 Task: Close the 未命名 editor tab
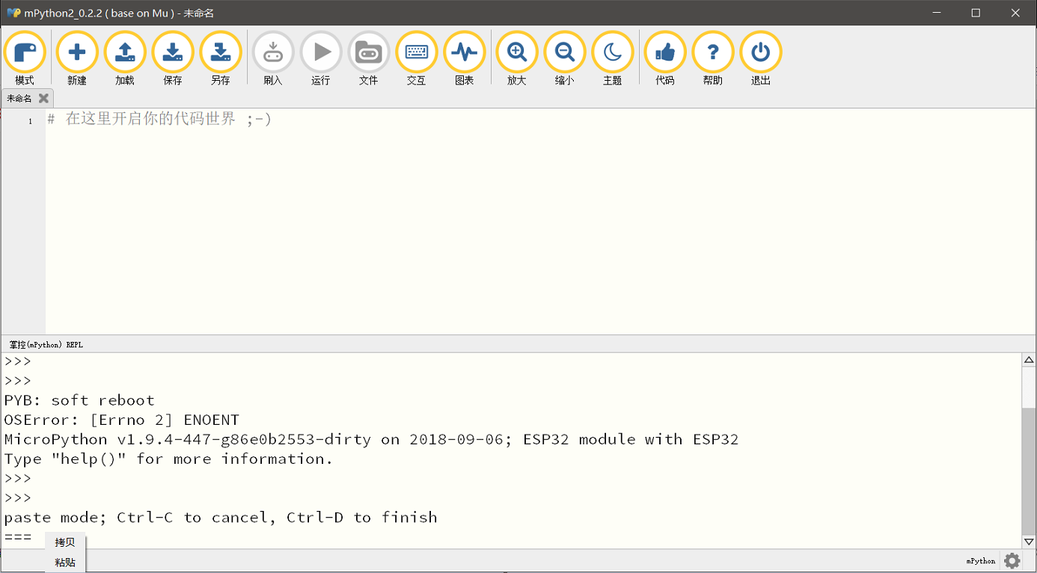coord(43,98)
